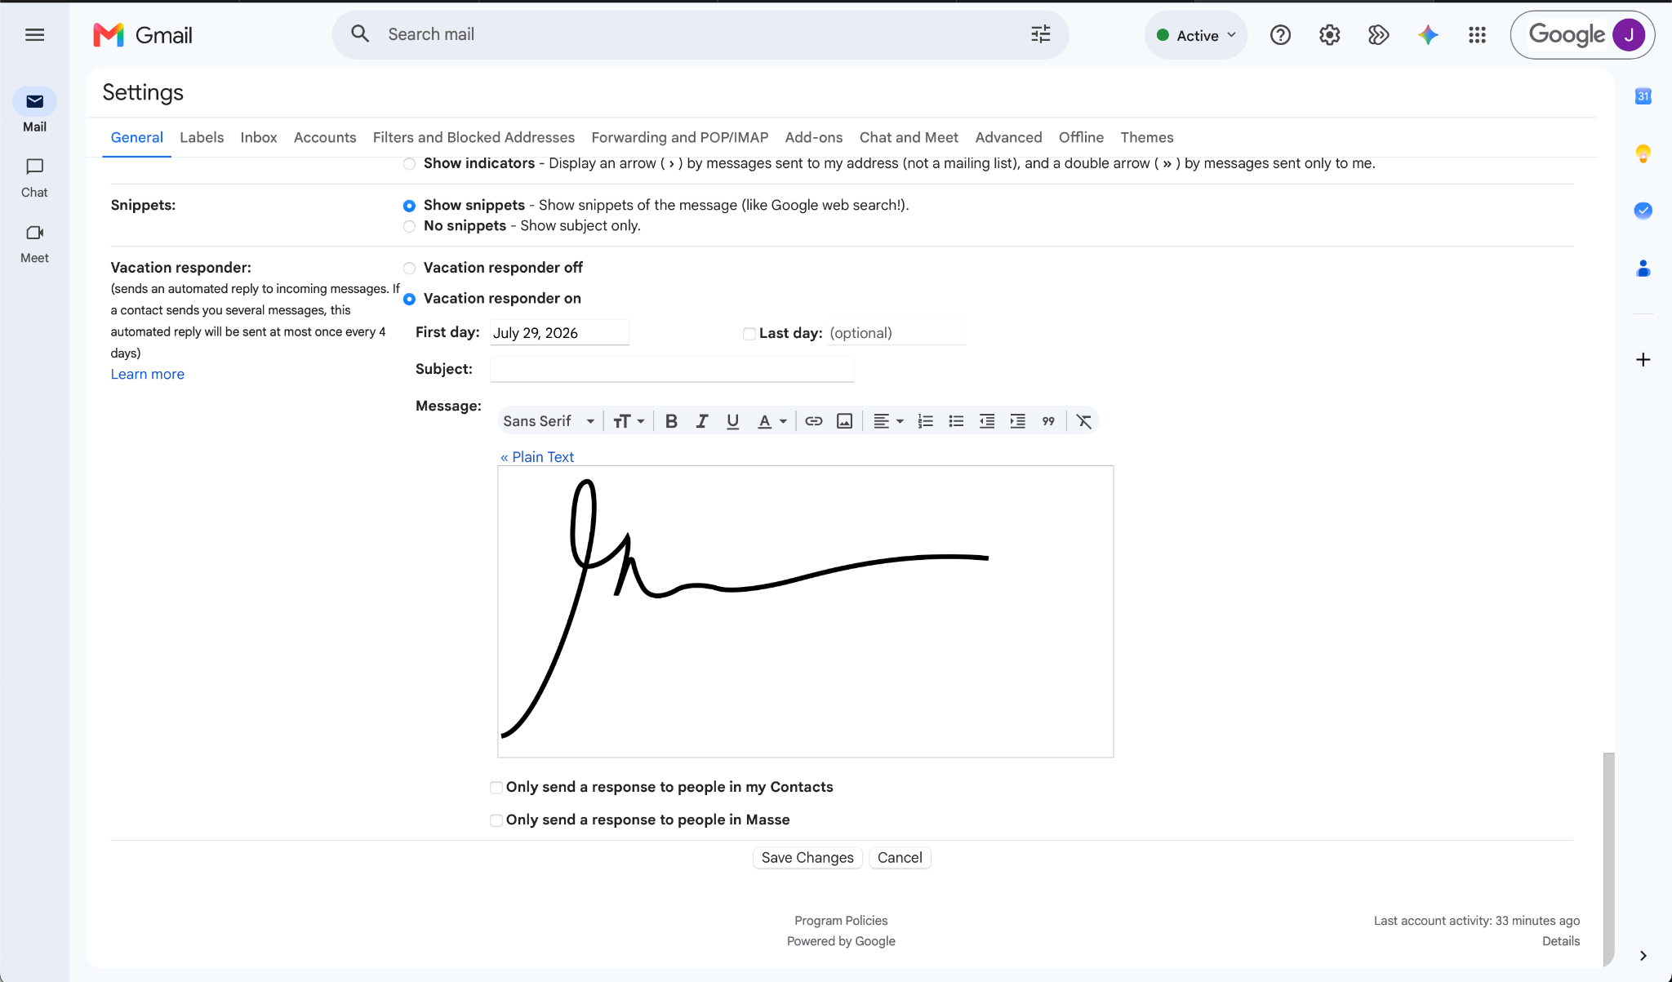
Task: Select Vacation responder off
Action: [409, 268]
